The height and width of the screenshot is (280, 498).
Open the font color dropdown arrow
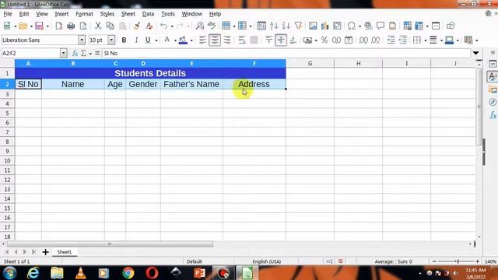pos(175,40)
